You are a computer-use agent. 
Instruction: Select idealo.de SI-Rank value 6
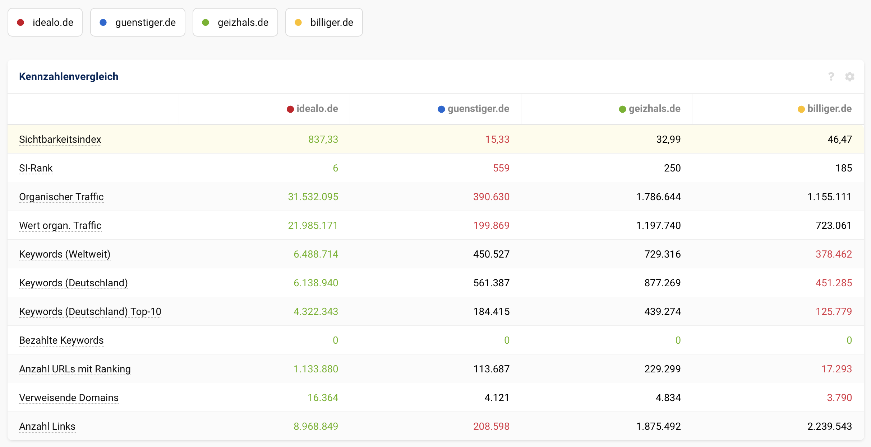tap(335, 168)
